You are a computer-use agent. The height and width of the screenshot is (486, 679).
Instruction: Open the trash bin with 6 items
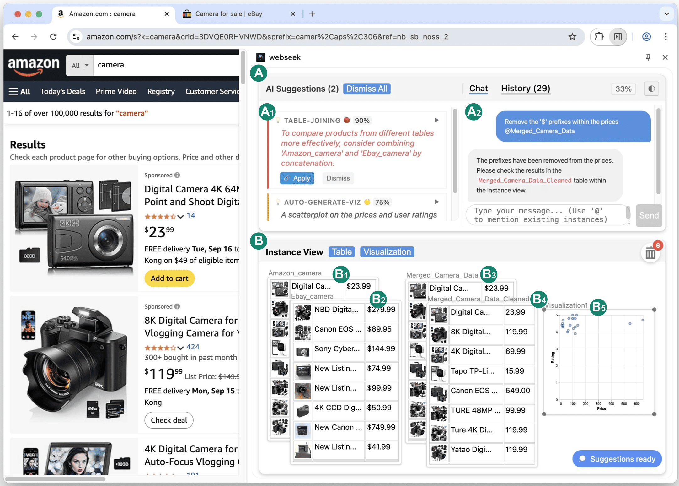[x=650, y=253]
